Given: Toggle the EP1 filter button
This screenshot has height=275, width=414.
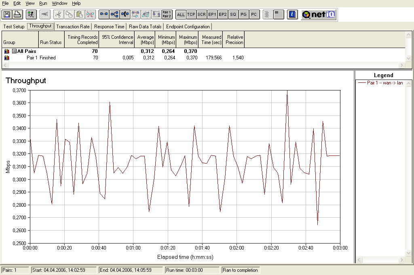Looking at the screenshot, I should point(212,15).
